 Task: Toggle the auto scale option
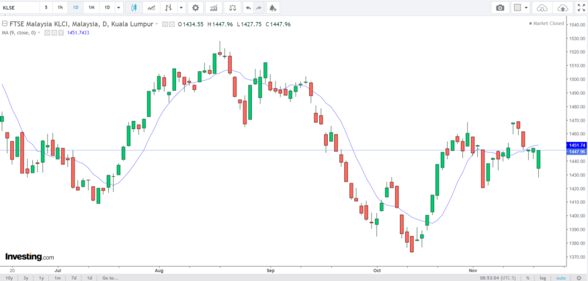click(560, 278)
